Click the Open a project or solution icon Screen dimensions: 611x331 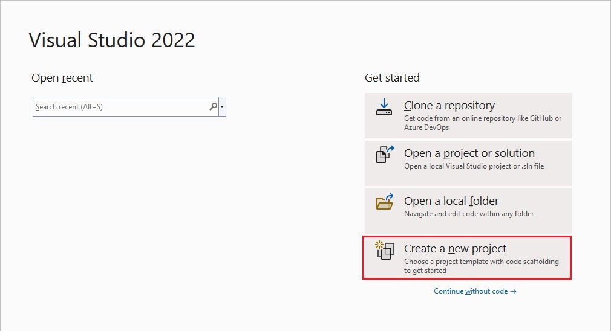(x=385, y=155)
